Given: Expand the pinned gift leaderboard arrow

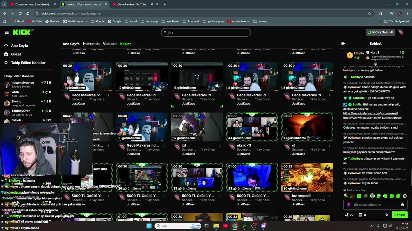Looking at the screenshot, I should click(375, 64).
